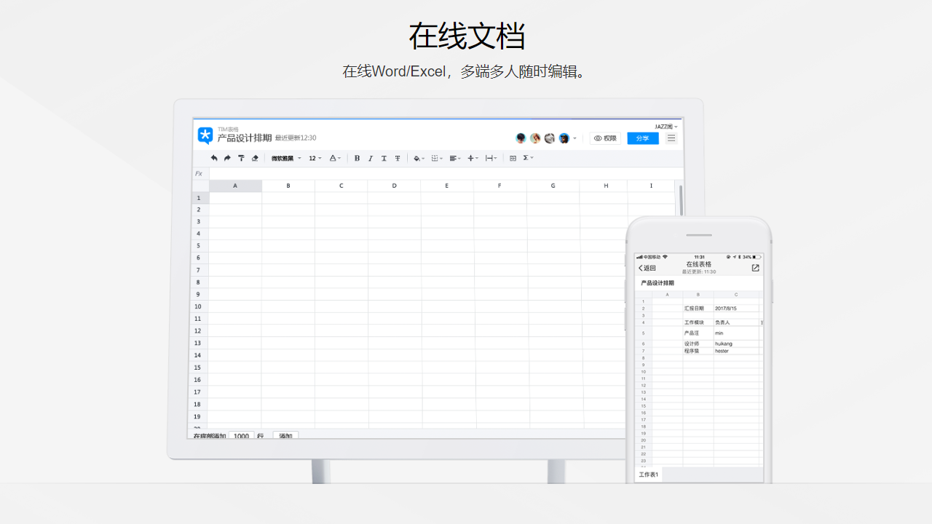The width and height of the screenshot is (932, 524).
Task: Click the clear formatting eraser icon
Action: tap(254, 158)
